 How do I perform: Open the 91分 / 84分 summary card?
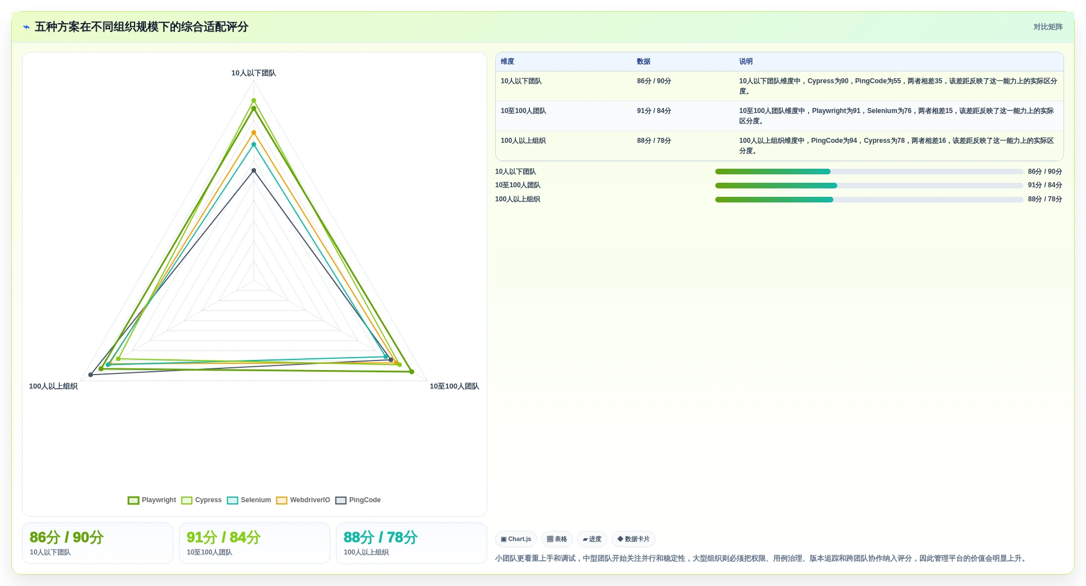pos(254,543)
